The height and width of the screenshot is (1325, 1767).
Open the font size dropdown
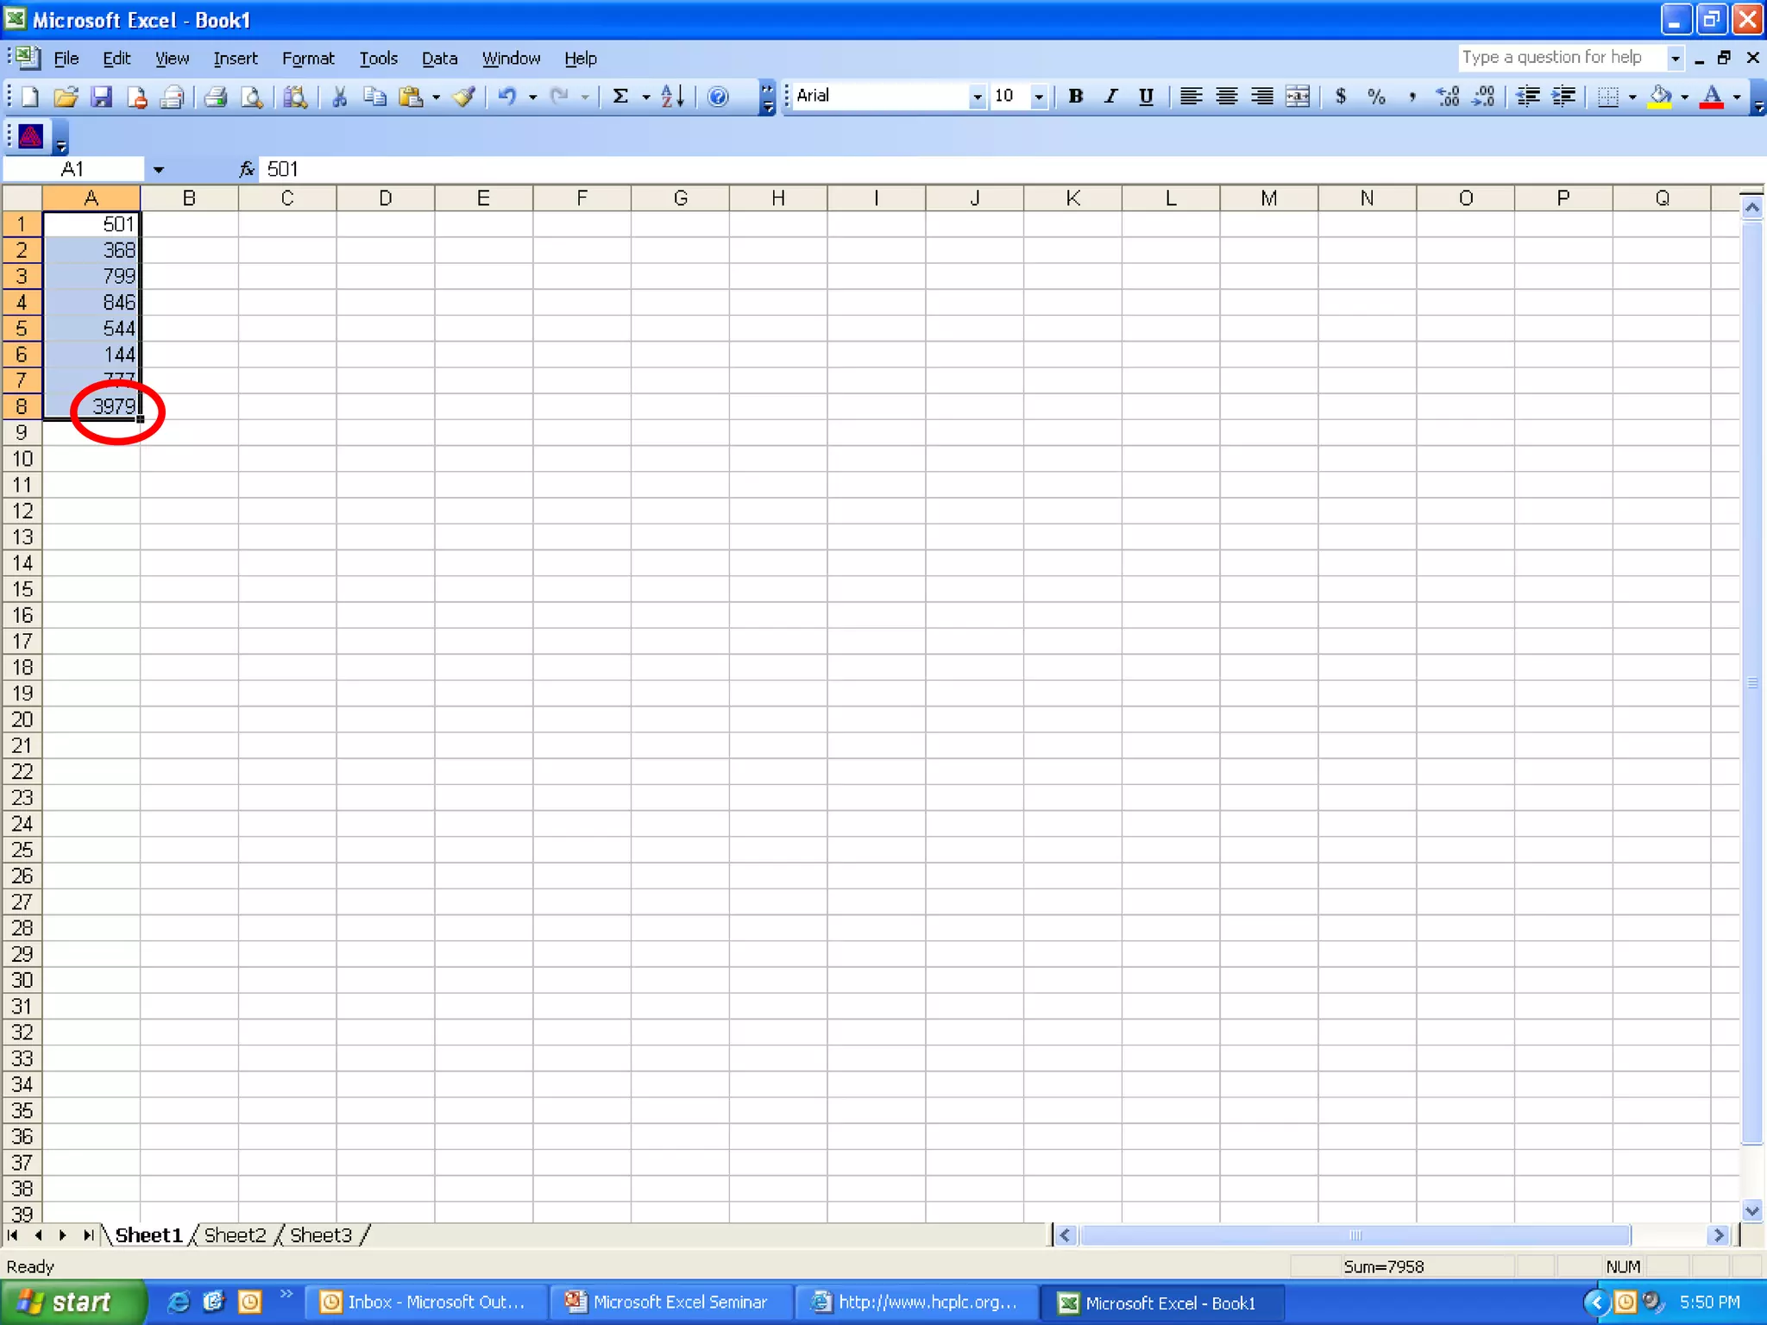click(x=1039, y=97)
